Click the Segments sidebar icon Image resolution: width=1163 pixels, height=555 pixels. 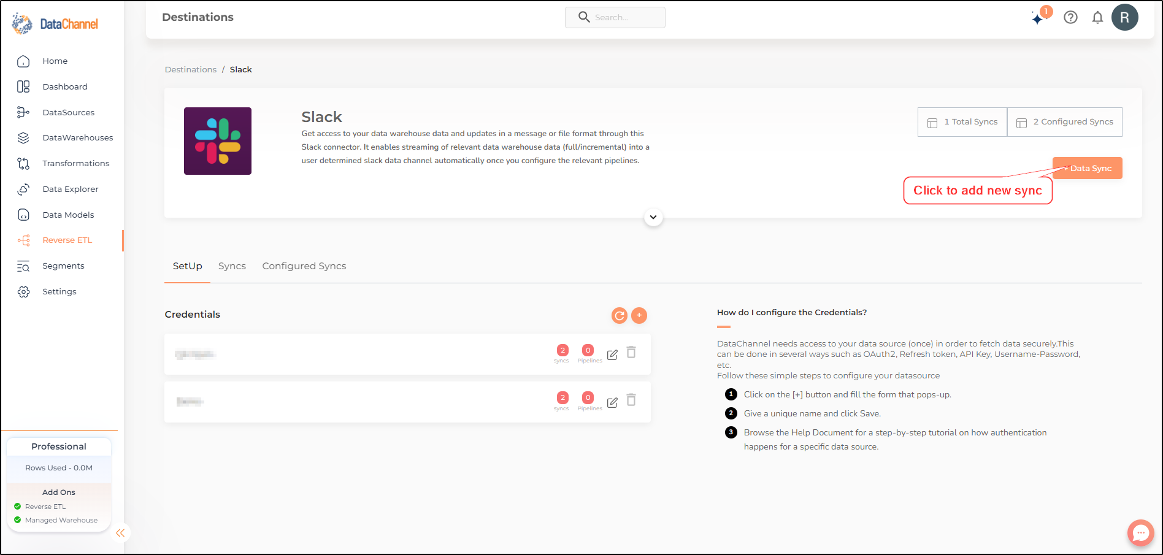(23, 266)
